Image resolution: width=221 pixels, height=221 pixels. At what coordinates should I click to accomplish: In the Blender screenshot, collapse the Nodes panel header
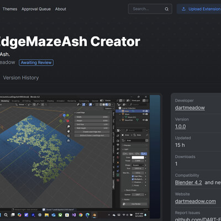point(126,199)
